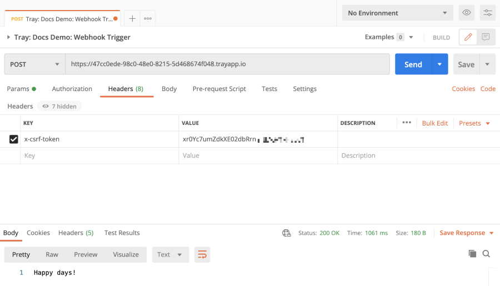Search response with magnifier icon
This screenshot has width=500, height=286.
pos(486,254)
